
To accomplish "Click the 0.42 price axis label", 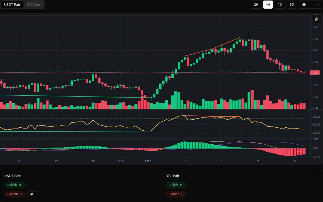I will [315, 62].
